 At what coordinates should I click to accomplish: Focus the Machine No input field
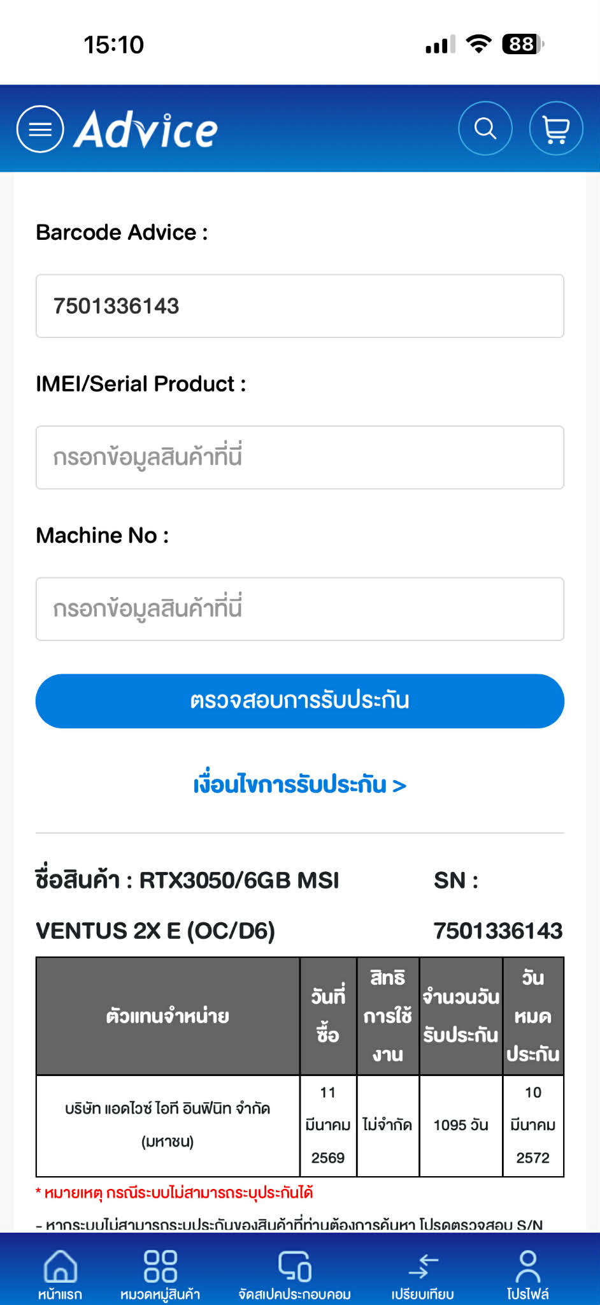pyautogui.click(x=300, y=609)
